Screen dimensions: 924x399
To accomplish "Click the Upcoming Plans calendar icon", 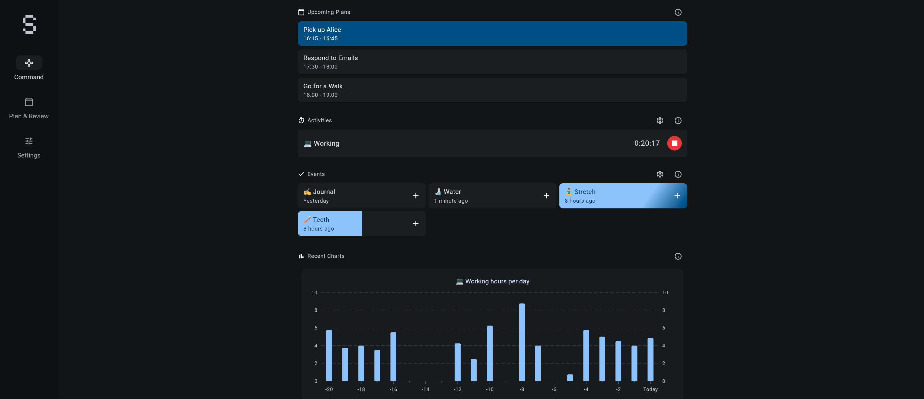I will (301, 12).
